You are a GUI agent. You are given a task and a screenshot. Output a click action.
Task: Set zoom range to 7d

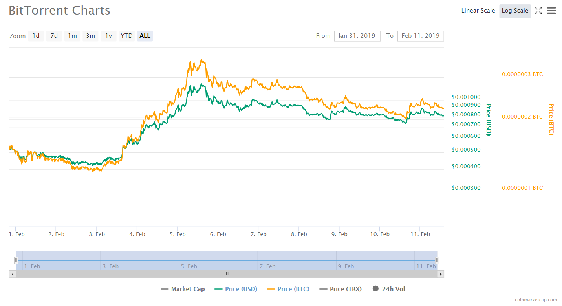click(x=54, y=36)
